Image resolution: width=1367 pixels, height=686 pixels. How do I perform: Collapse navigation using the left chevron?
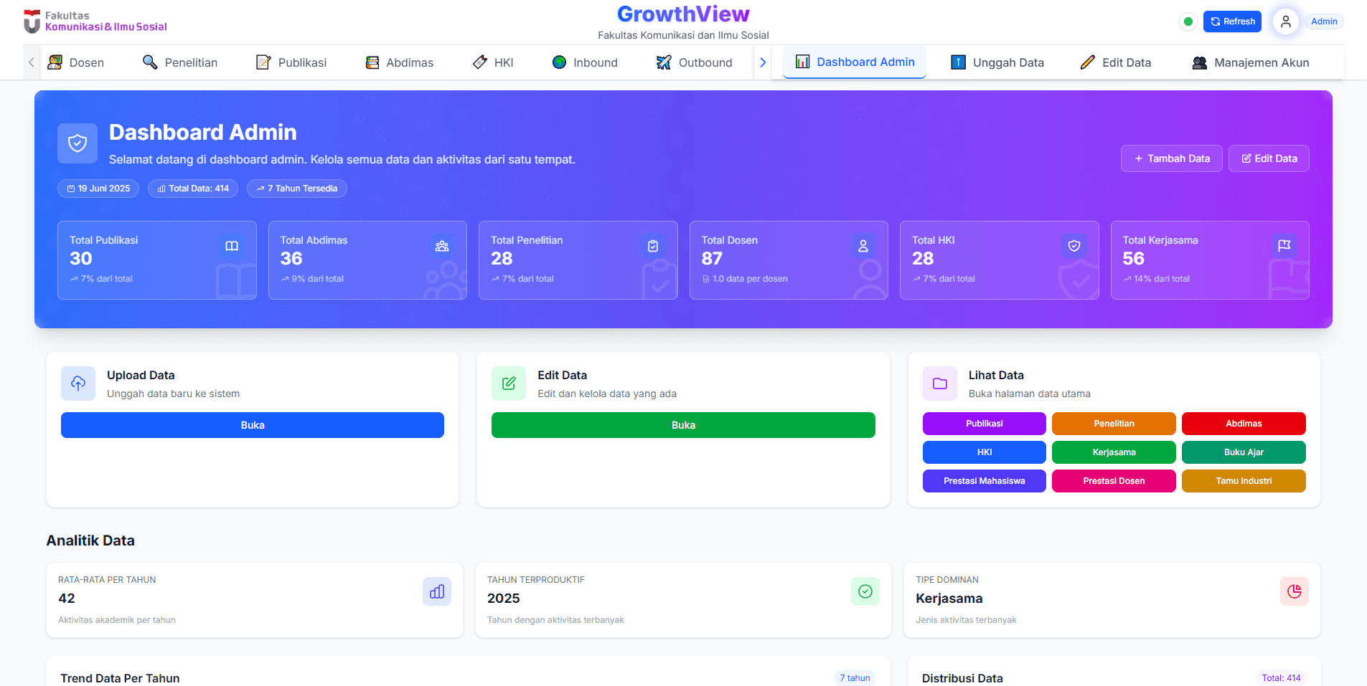coord(30,62)
